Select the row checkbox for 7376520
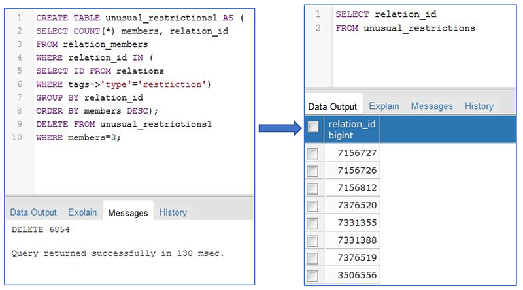The width and height of the screenshot is (523, 290). [313, 205]
